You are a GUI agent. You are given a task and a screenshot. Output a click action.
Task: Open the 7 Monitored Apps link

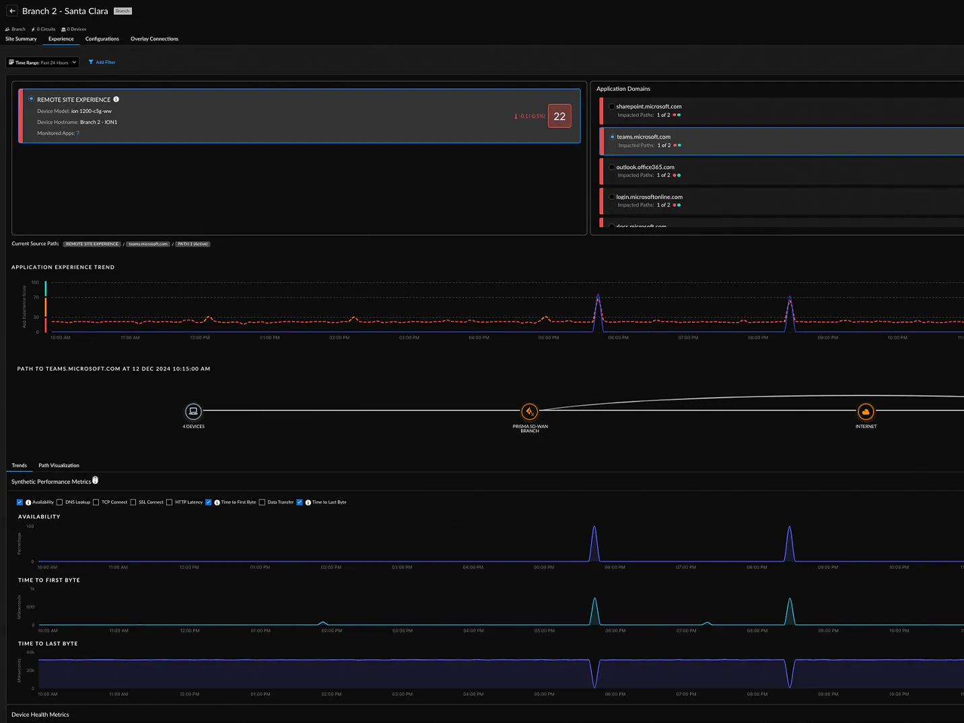[77, 133]
